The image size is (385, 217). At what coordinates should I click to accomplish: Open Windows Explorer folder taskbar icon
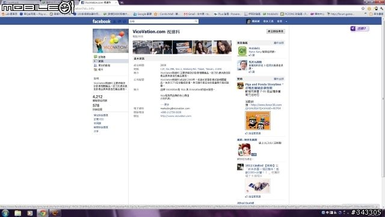point(17,213)
